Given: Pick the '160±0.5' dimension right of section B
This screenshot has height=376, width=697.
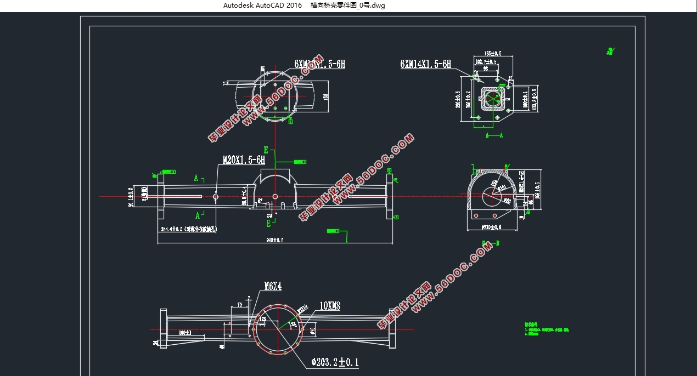Looking at the screenshot, I should click(x=537, y=192).
